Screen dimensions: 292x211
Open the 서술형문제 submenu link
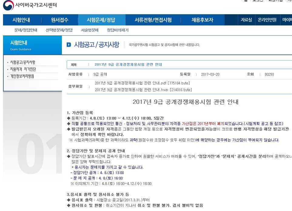[x=89, y=30]
